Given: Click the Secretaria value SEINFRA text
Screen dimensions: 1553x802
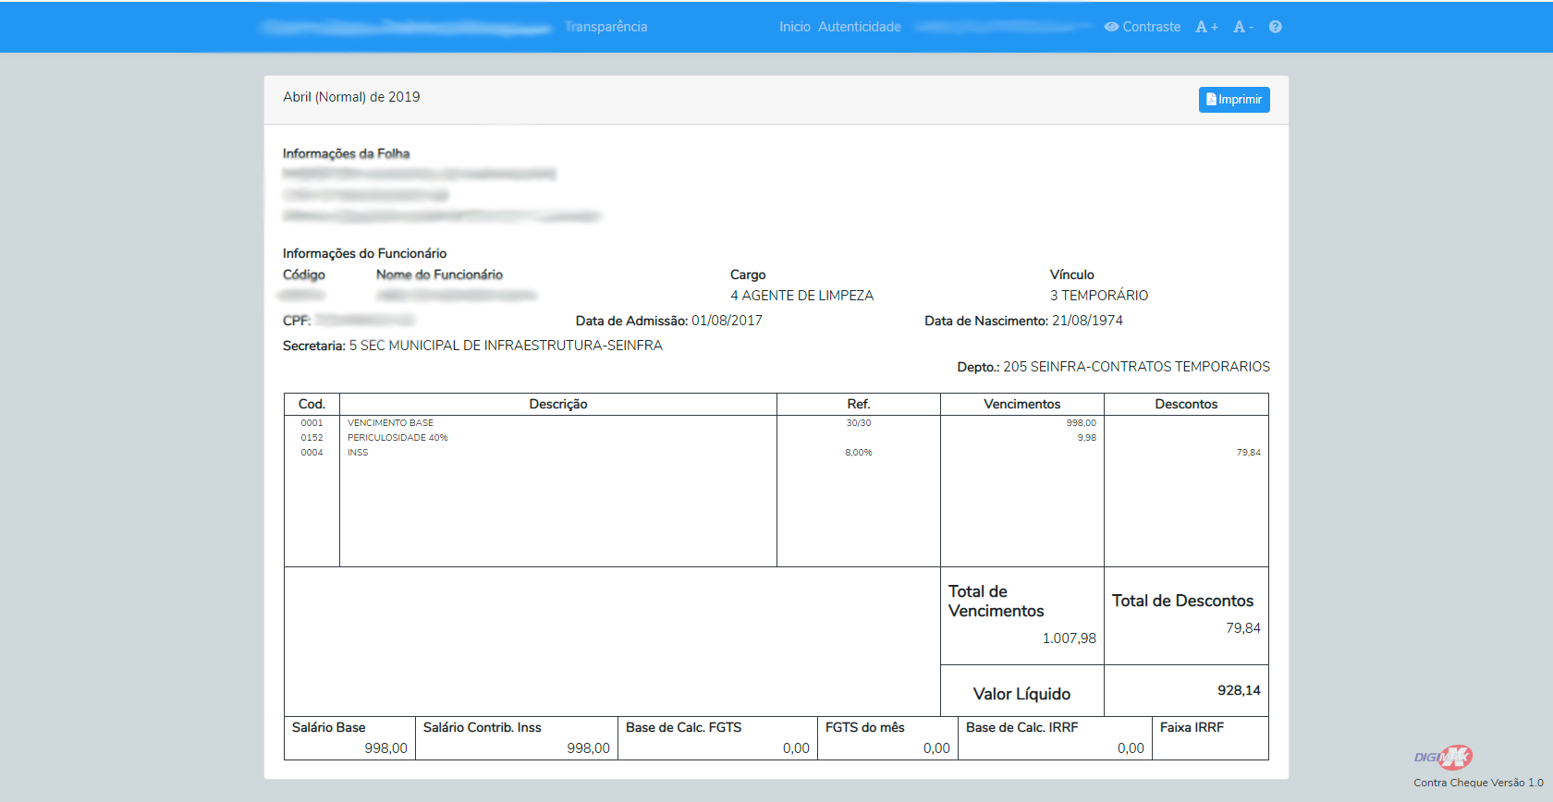Looking at the screenshot, I should click(506, 346).
